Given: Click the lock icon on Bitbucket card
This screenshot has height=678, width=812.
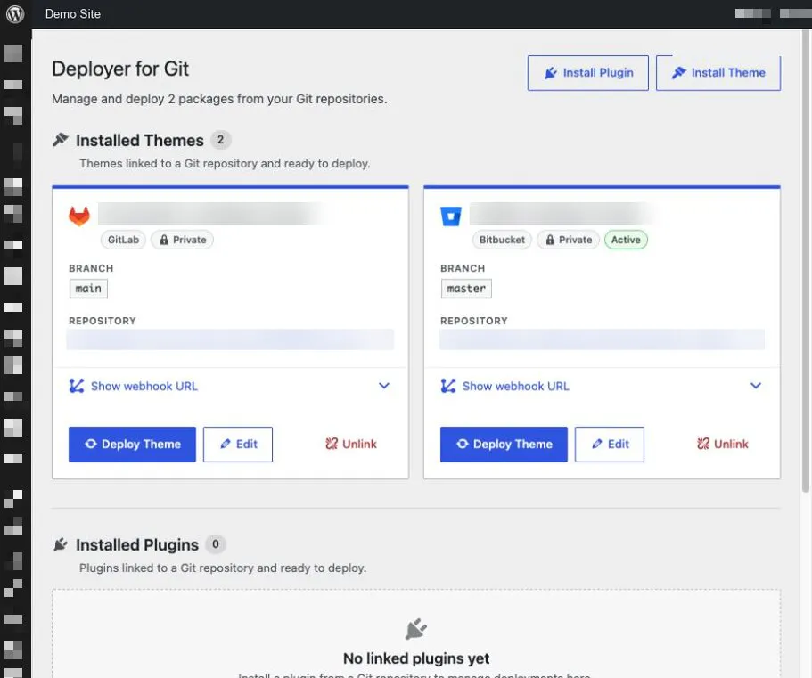Looking at the screenshot, I should 550,240.
